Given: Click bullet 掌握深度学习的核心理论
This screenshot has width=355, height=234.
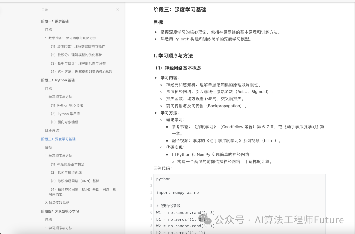Looking at the screenshot, I should pyautogui.click(x=221, y=32).
